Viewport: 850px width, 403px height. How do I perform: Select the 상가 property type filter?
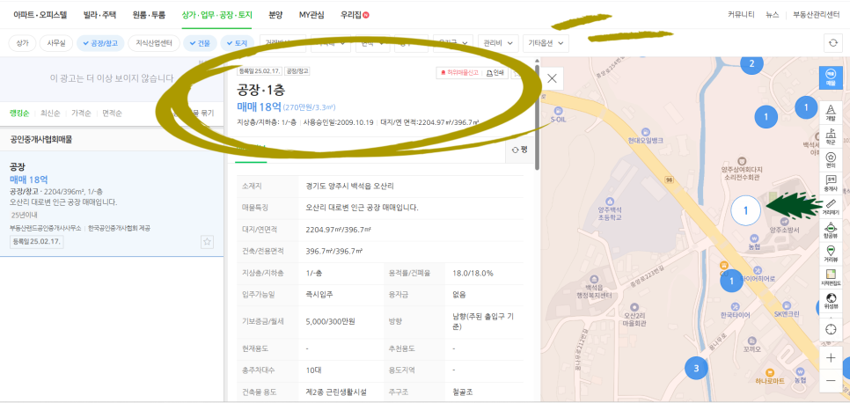22,43
